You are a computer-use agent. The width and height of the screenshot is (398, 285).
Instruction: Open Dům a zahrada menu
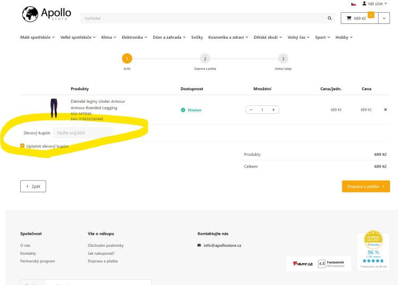[169, 37]
